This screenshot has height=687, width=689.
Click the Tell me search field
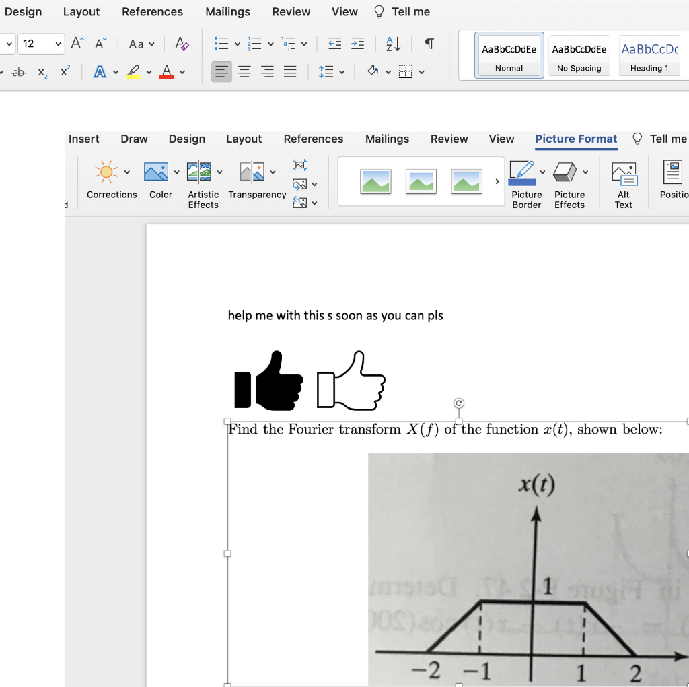click(409, 11)
